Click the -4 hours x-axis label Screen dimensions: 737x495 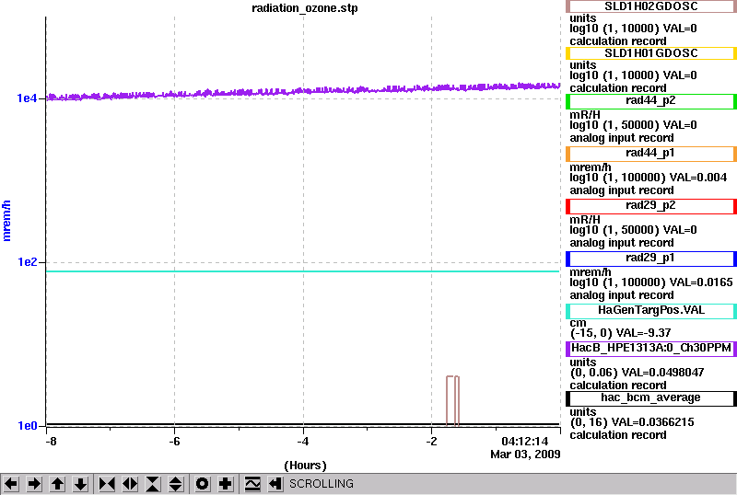tap(303, 442)
